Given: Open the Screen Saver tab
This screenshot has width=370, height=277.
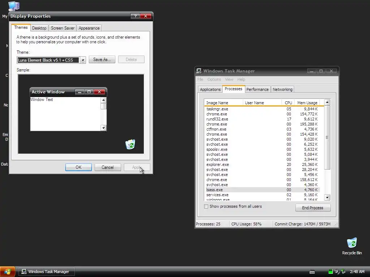Looking at the screenshot, I should (x=63, y=28).
